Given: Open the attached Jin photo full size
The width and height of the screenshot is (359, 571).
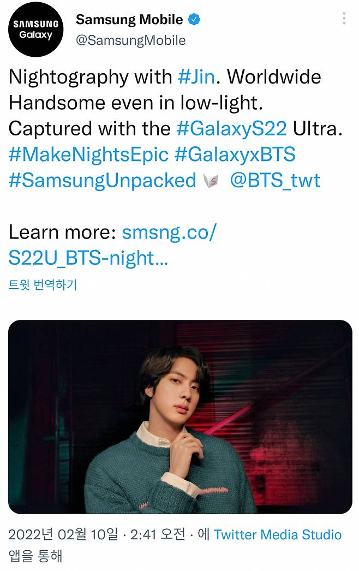Looking at the screenshot, I should (179, 416).
